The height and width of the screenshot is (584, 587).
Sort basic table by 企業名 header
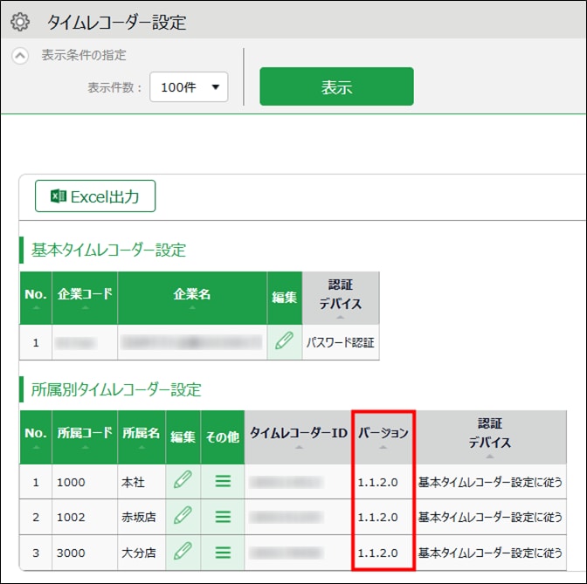[192, 298]
